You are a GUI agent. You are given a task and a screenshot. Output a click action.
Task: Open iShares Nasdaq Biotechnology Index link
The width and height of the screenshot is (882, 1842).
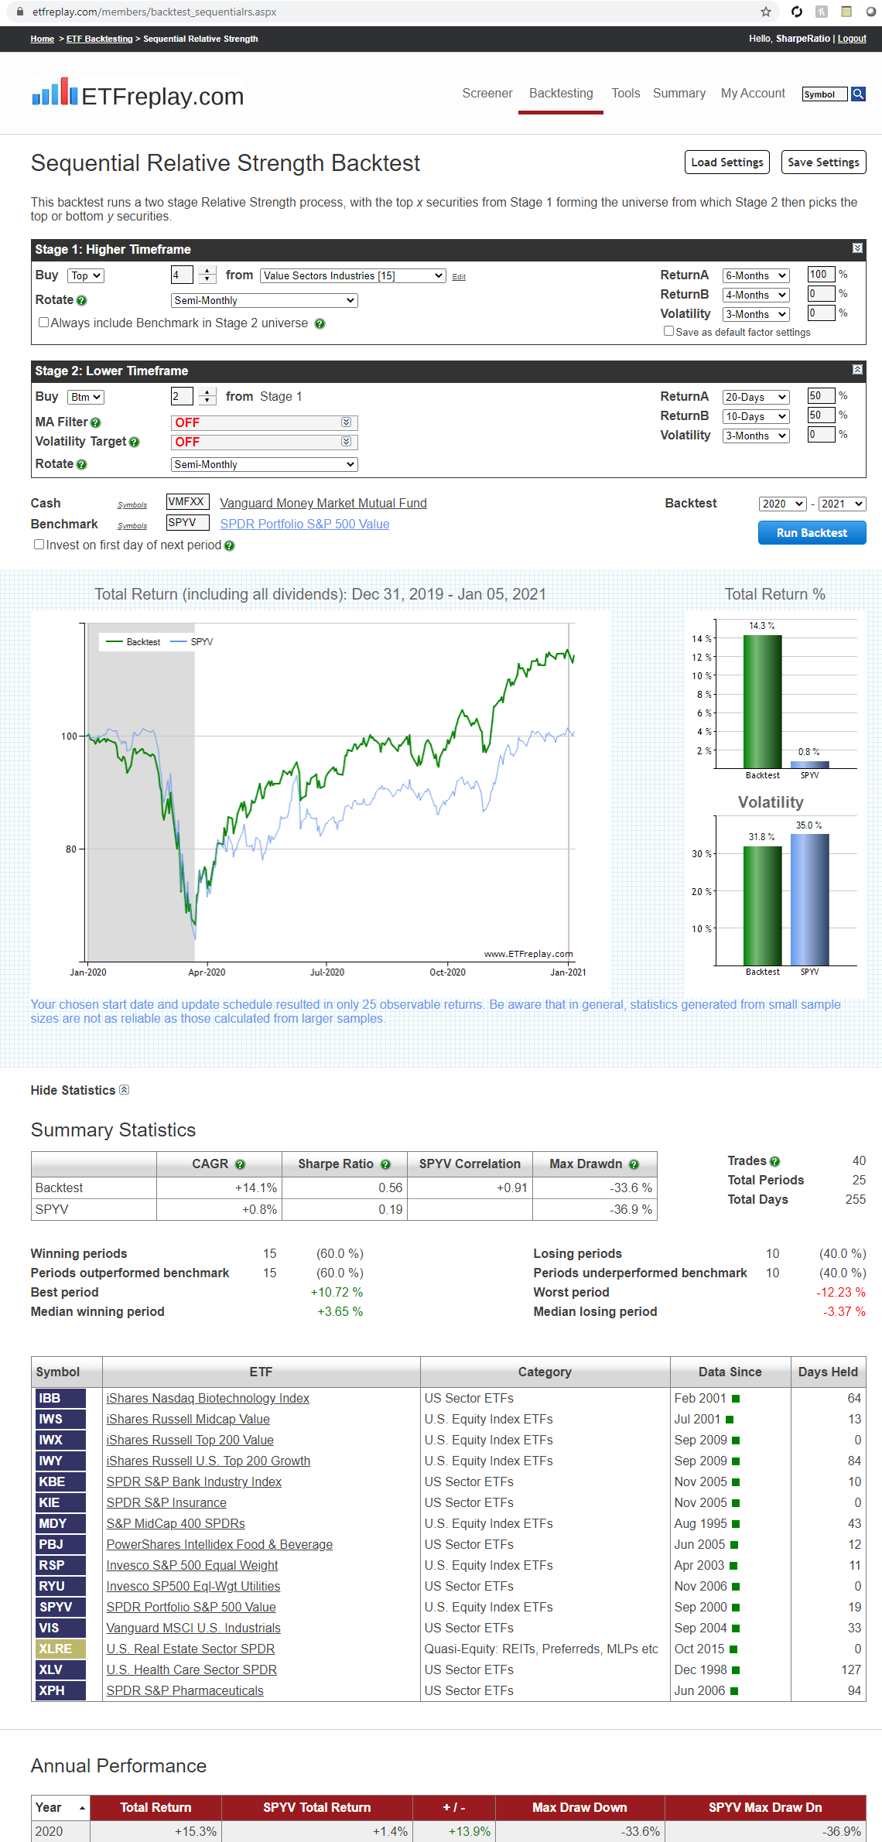[x=208, y=1399]
